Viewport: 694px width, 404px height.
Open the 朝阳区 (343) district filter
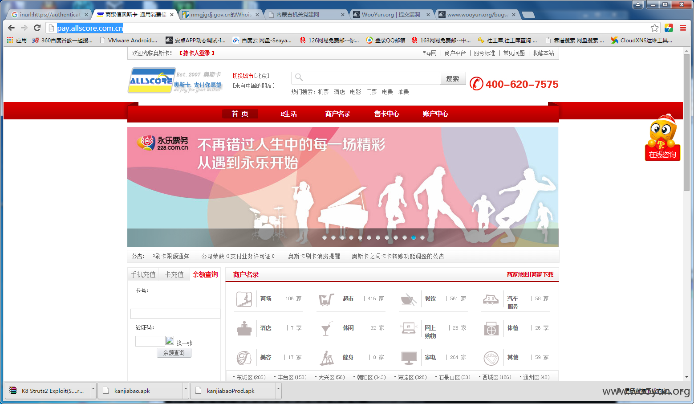pos(371,377)
